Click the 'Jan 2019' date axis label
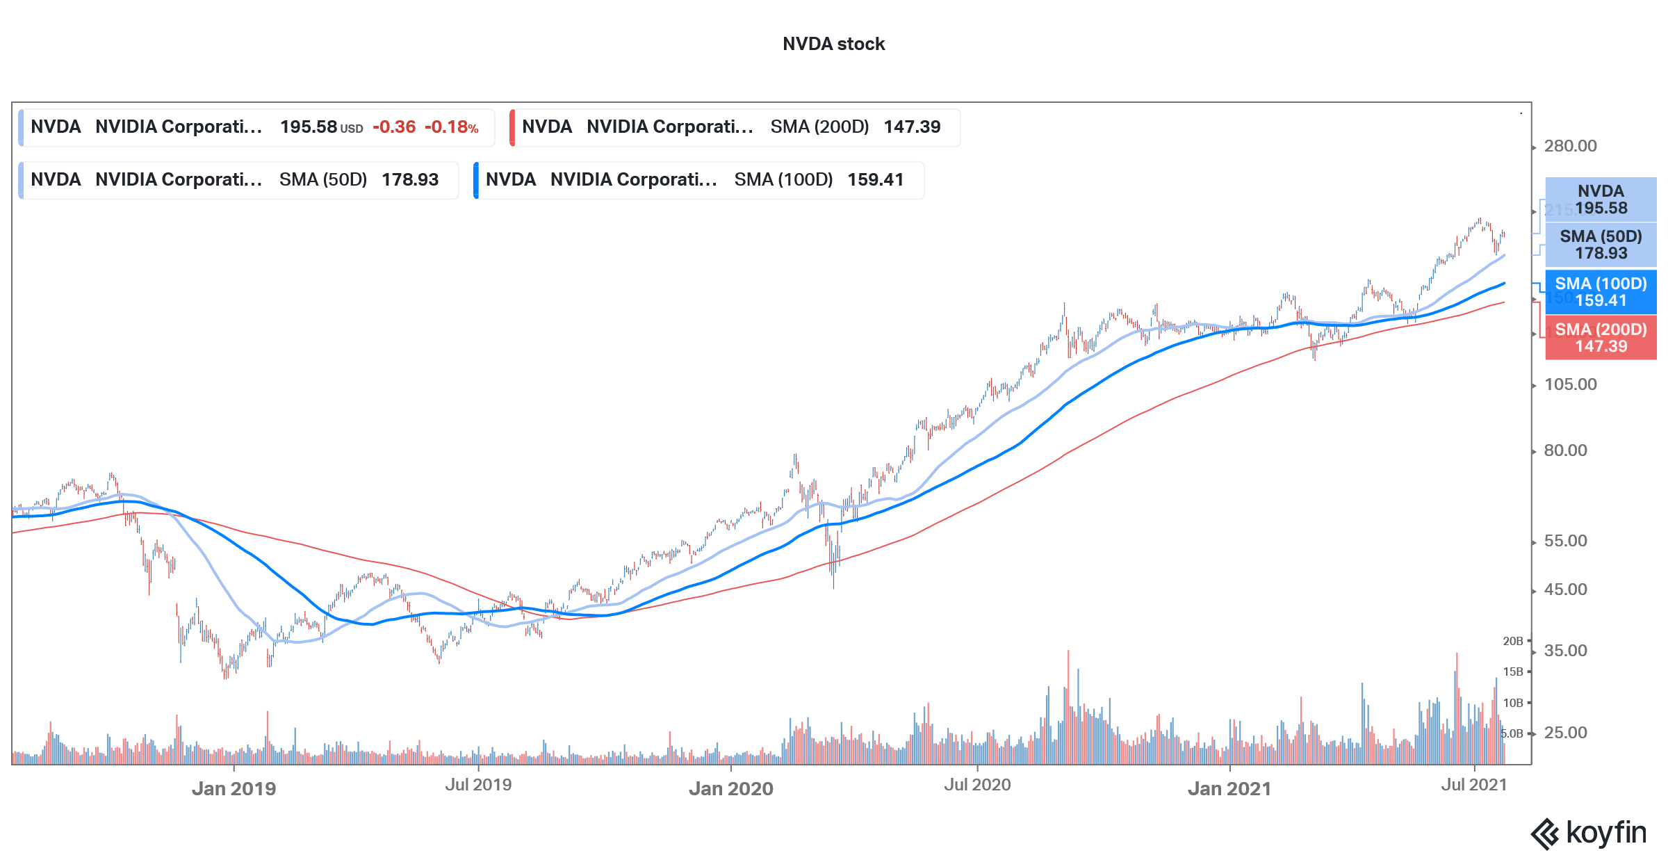The width and height of the screenshot is (1668, 862). [234, 788]
